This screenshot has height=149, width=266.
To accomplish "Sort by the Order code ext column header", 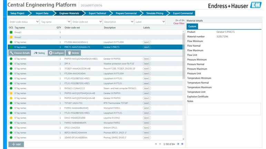I will tap(72, 27).
